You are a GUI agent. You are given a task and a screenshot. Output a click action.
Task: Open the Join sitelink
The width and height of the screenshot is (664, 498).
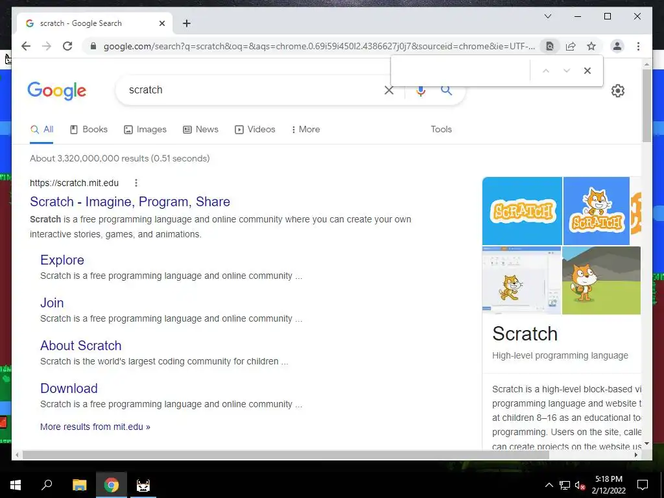pos(52,303)
